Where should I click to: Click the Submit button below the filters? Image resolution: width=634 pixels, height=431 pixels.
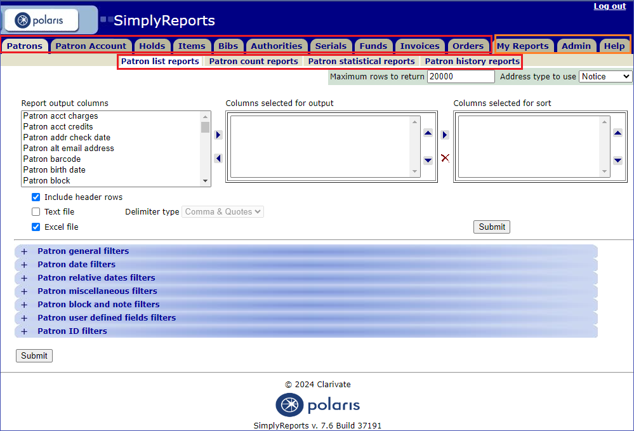click(x=34, y=356)
